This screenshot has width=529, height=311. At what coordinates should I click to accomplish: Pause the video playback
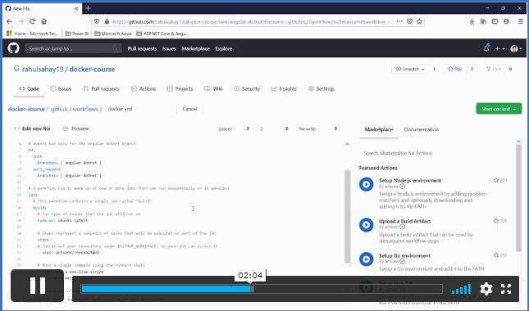[38, 286]
